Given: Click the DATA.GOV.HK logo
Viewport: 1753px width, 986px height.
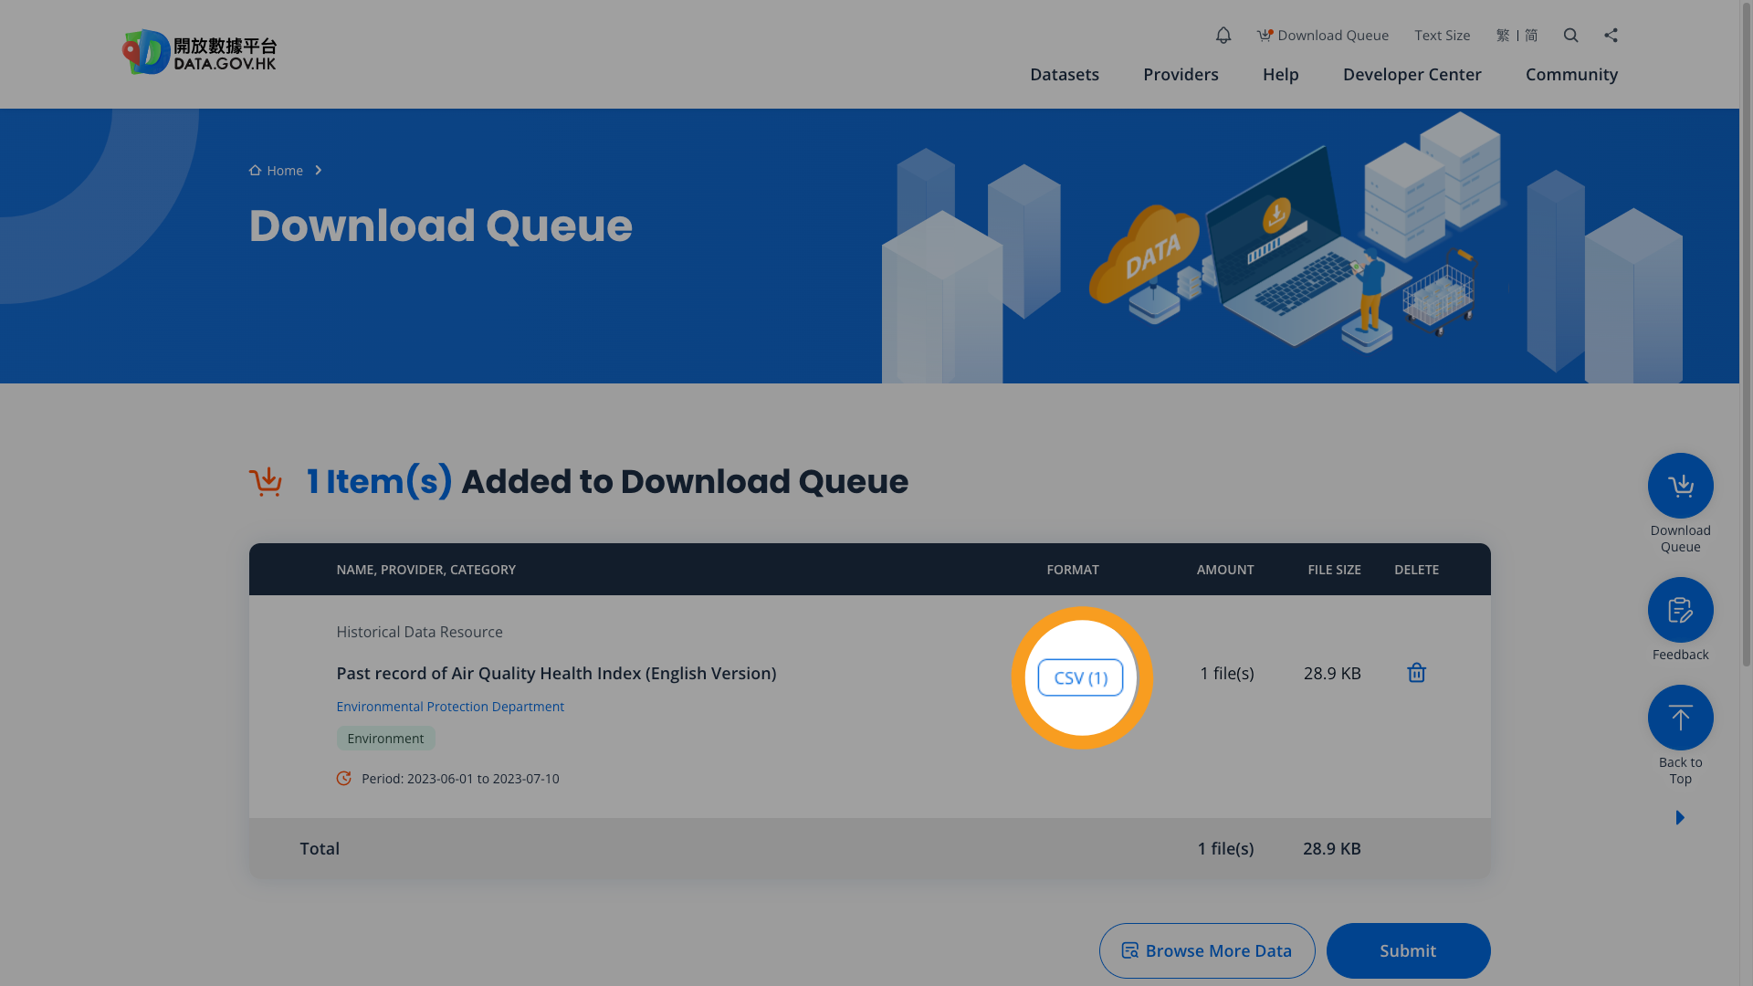Looking at the screenshot, I should (199, 52).
